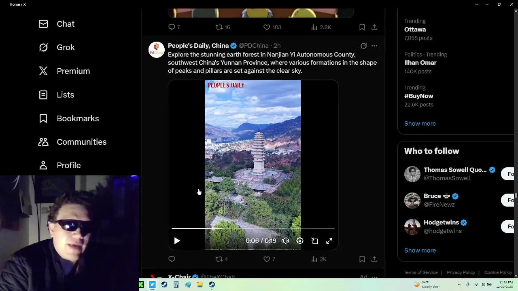Reply to the post with 7 replies
This screenshot has height=291, width=518.
pos(174,27)
